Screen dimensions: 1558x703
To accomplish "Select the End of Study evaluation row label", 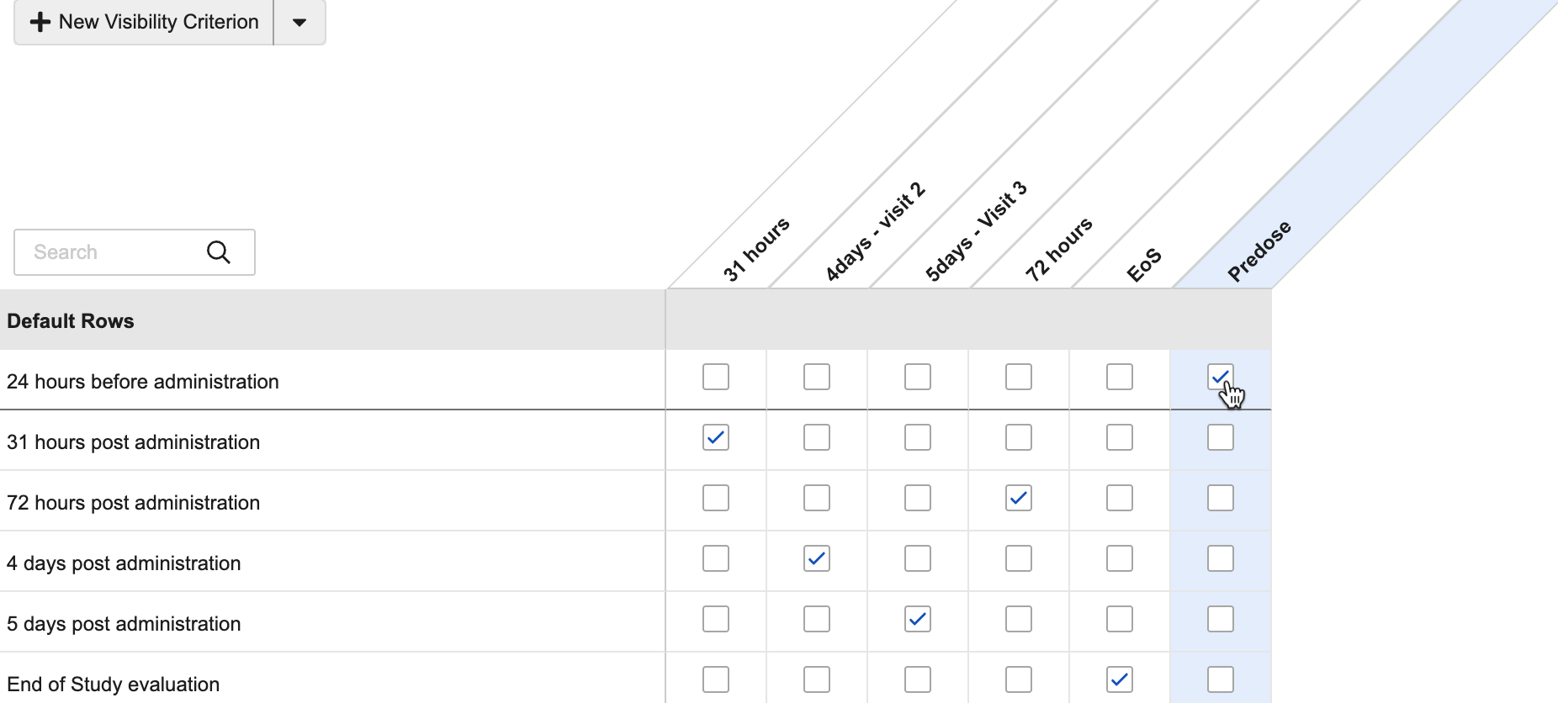I will (114, 684).
